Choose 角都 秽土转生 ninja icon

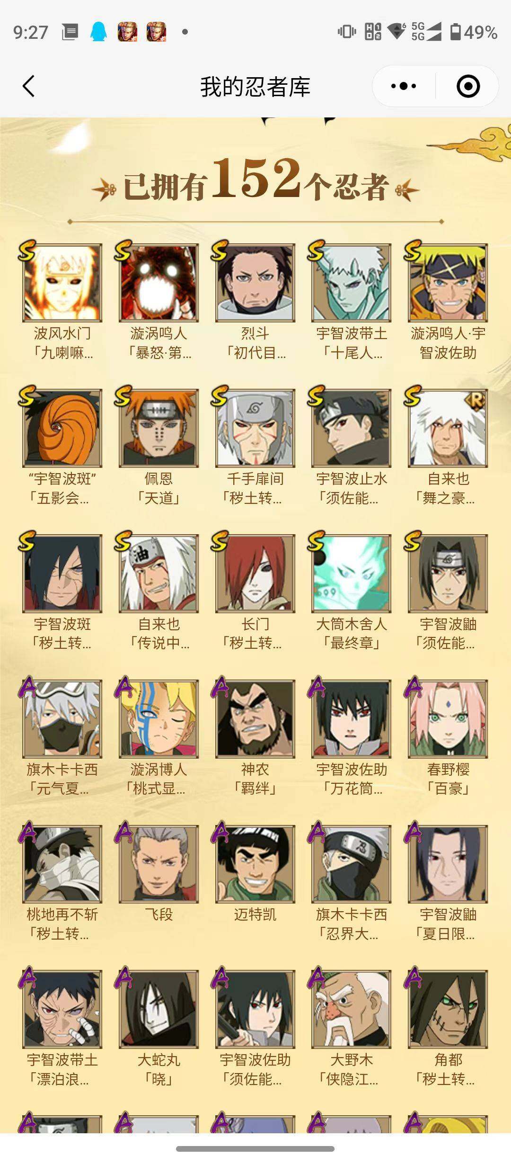(448, 1009)
